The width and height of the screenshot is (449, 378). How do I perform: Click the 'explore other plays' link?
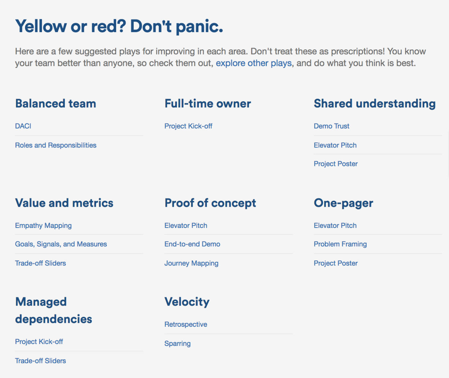tap(254, 63)
